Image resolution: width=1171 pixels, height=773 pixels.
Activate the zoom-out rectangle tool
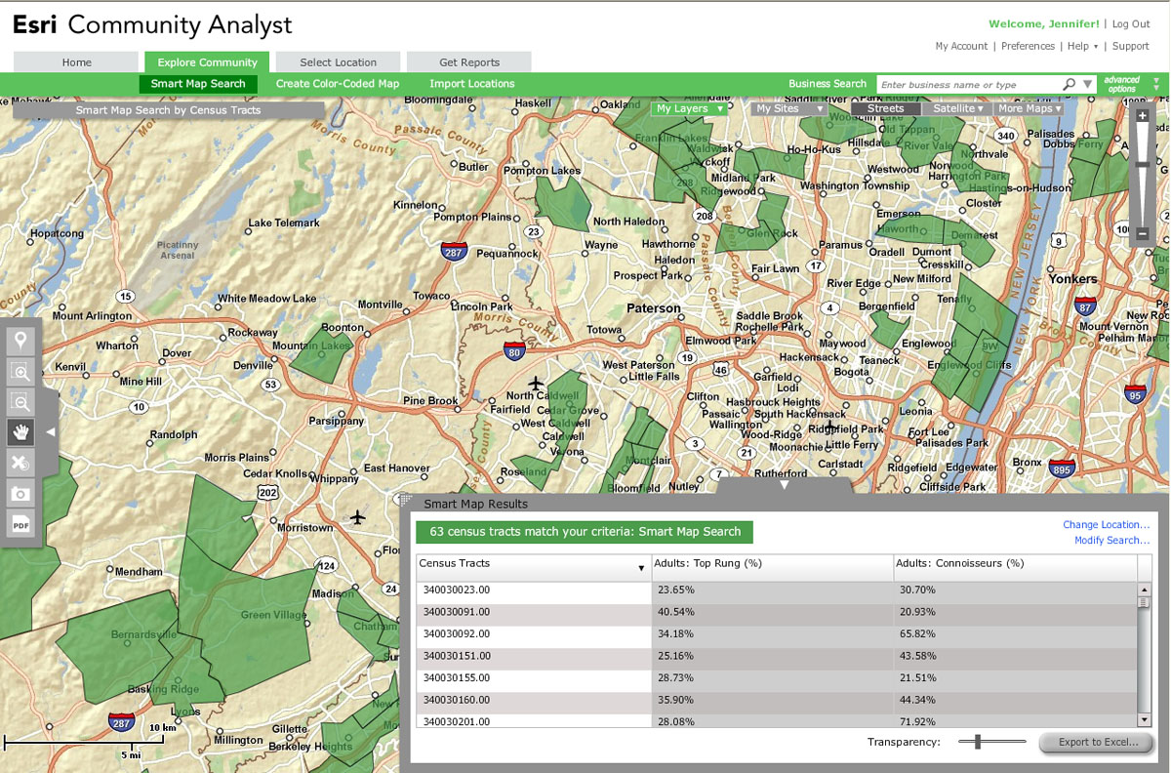point(20,402)
